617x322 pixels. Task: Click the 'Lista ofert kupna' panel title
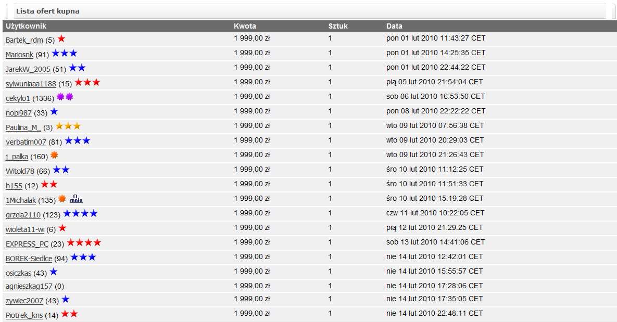tap(47, 11)
